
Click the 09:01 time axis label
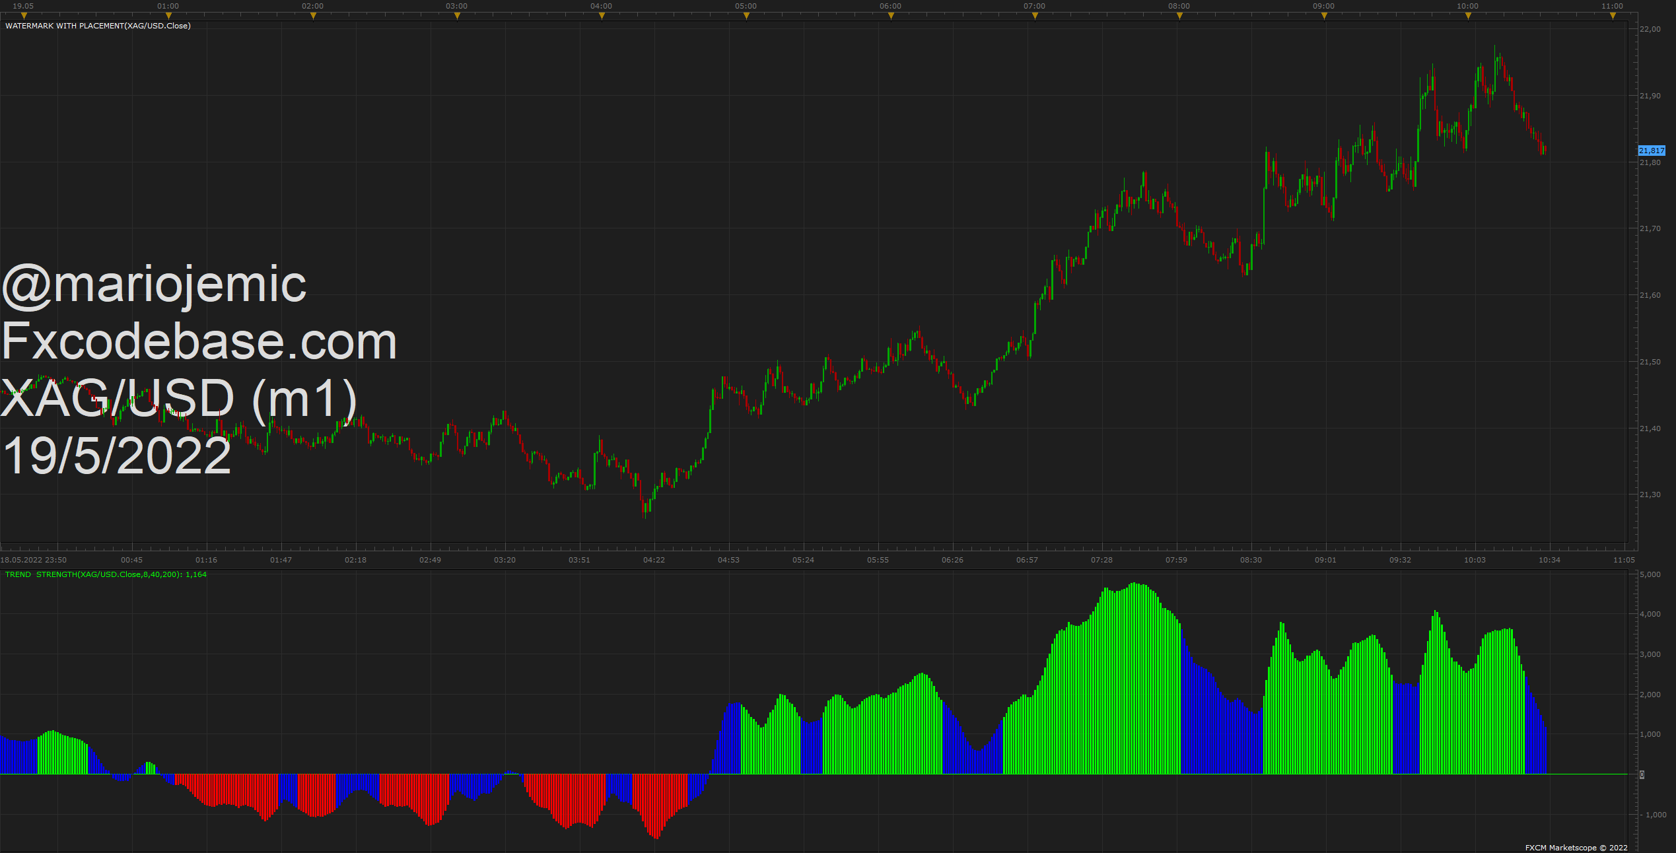click(1326, 560)
